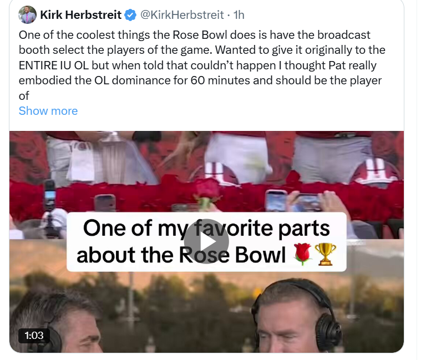This screenshot has height=360, width=426.
Task: Click the Kirk Herbstreit display name
Action: pos(81,15)
